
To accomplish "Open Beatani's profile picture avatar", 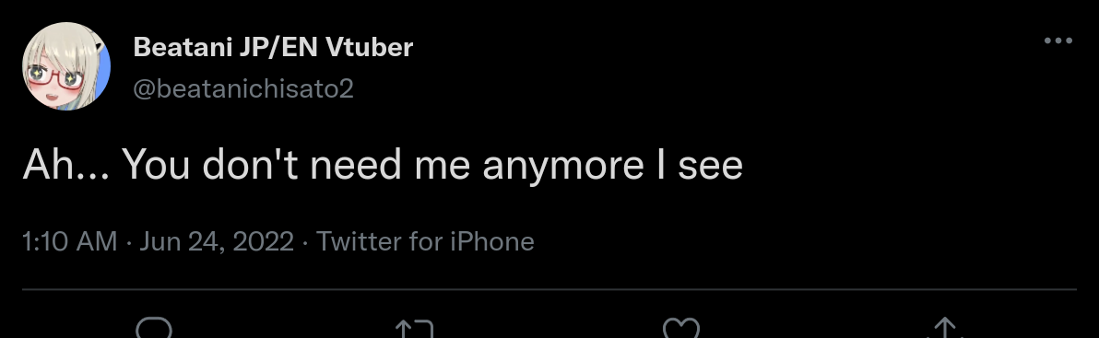I will pos(66,66).
